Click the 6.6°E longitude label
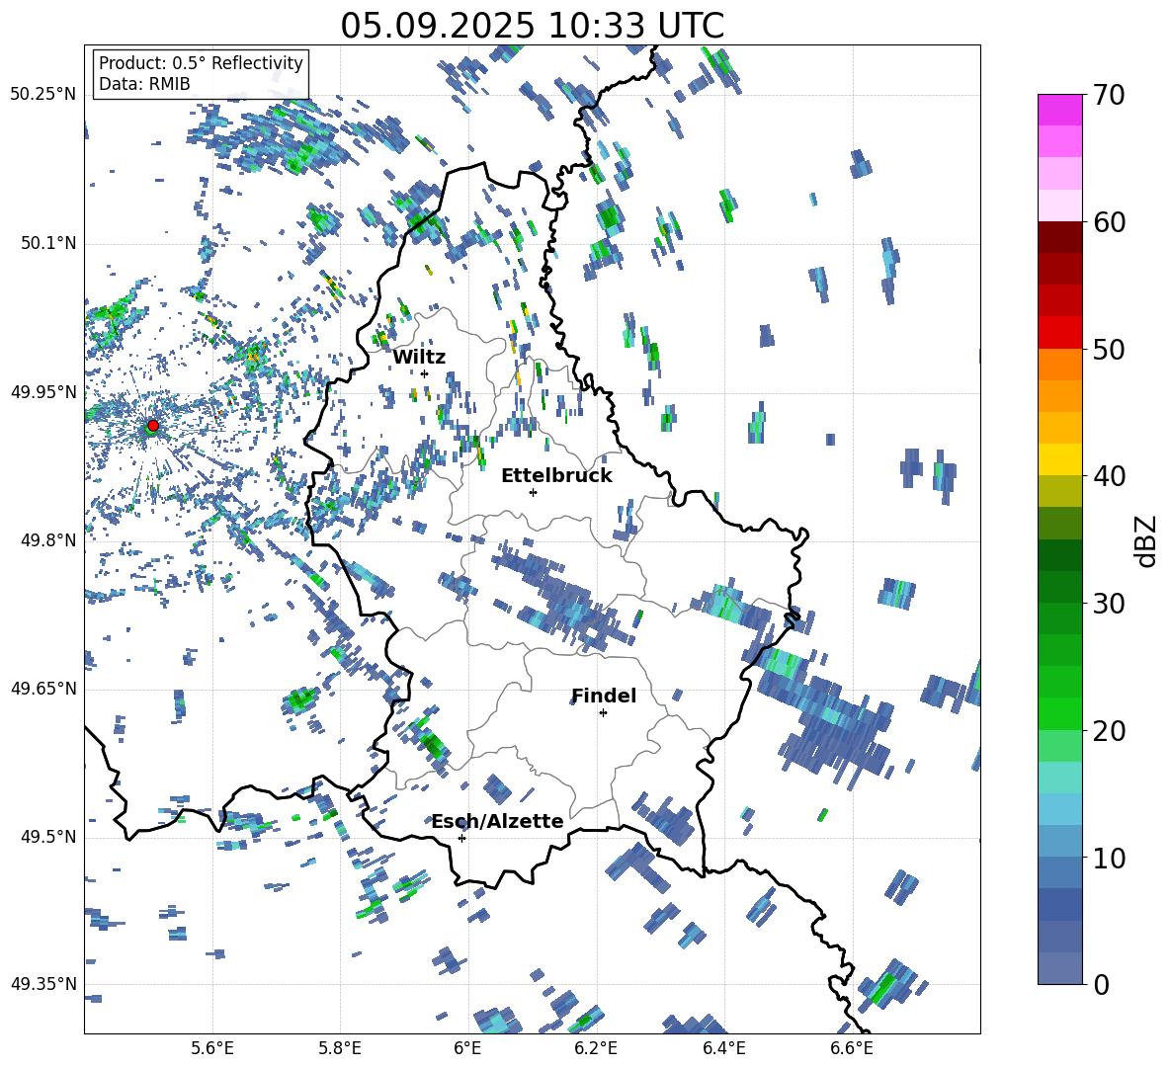The width and height of the screenshot is (1170, 1068). 852,1048
